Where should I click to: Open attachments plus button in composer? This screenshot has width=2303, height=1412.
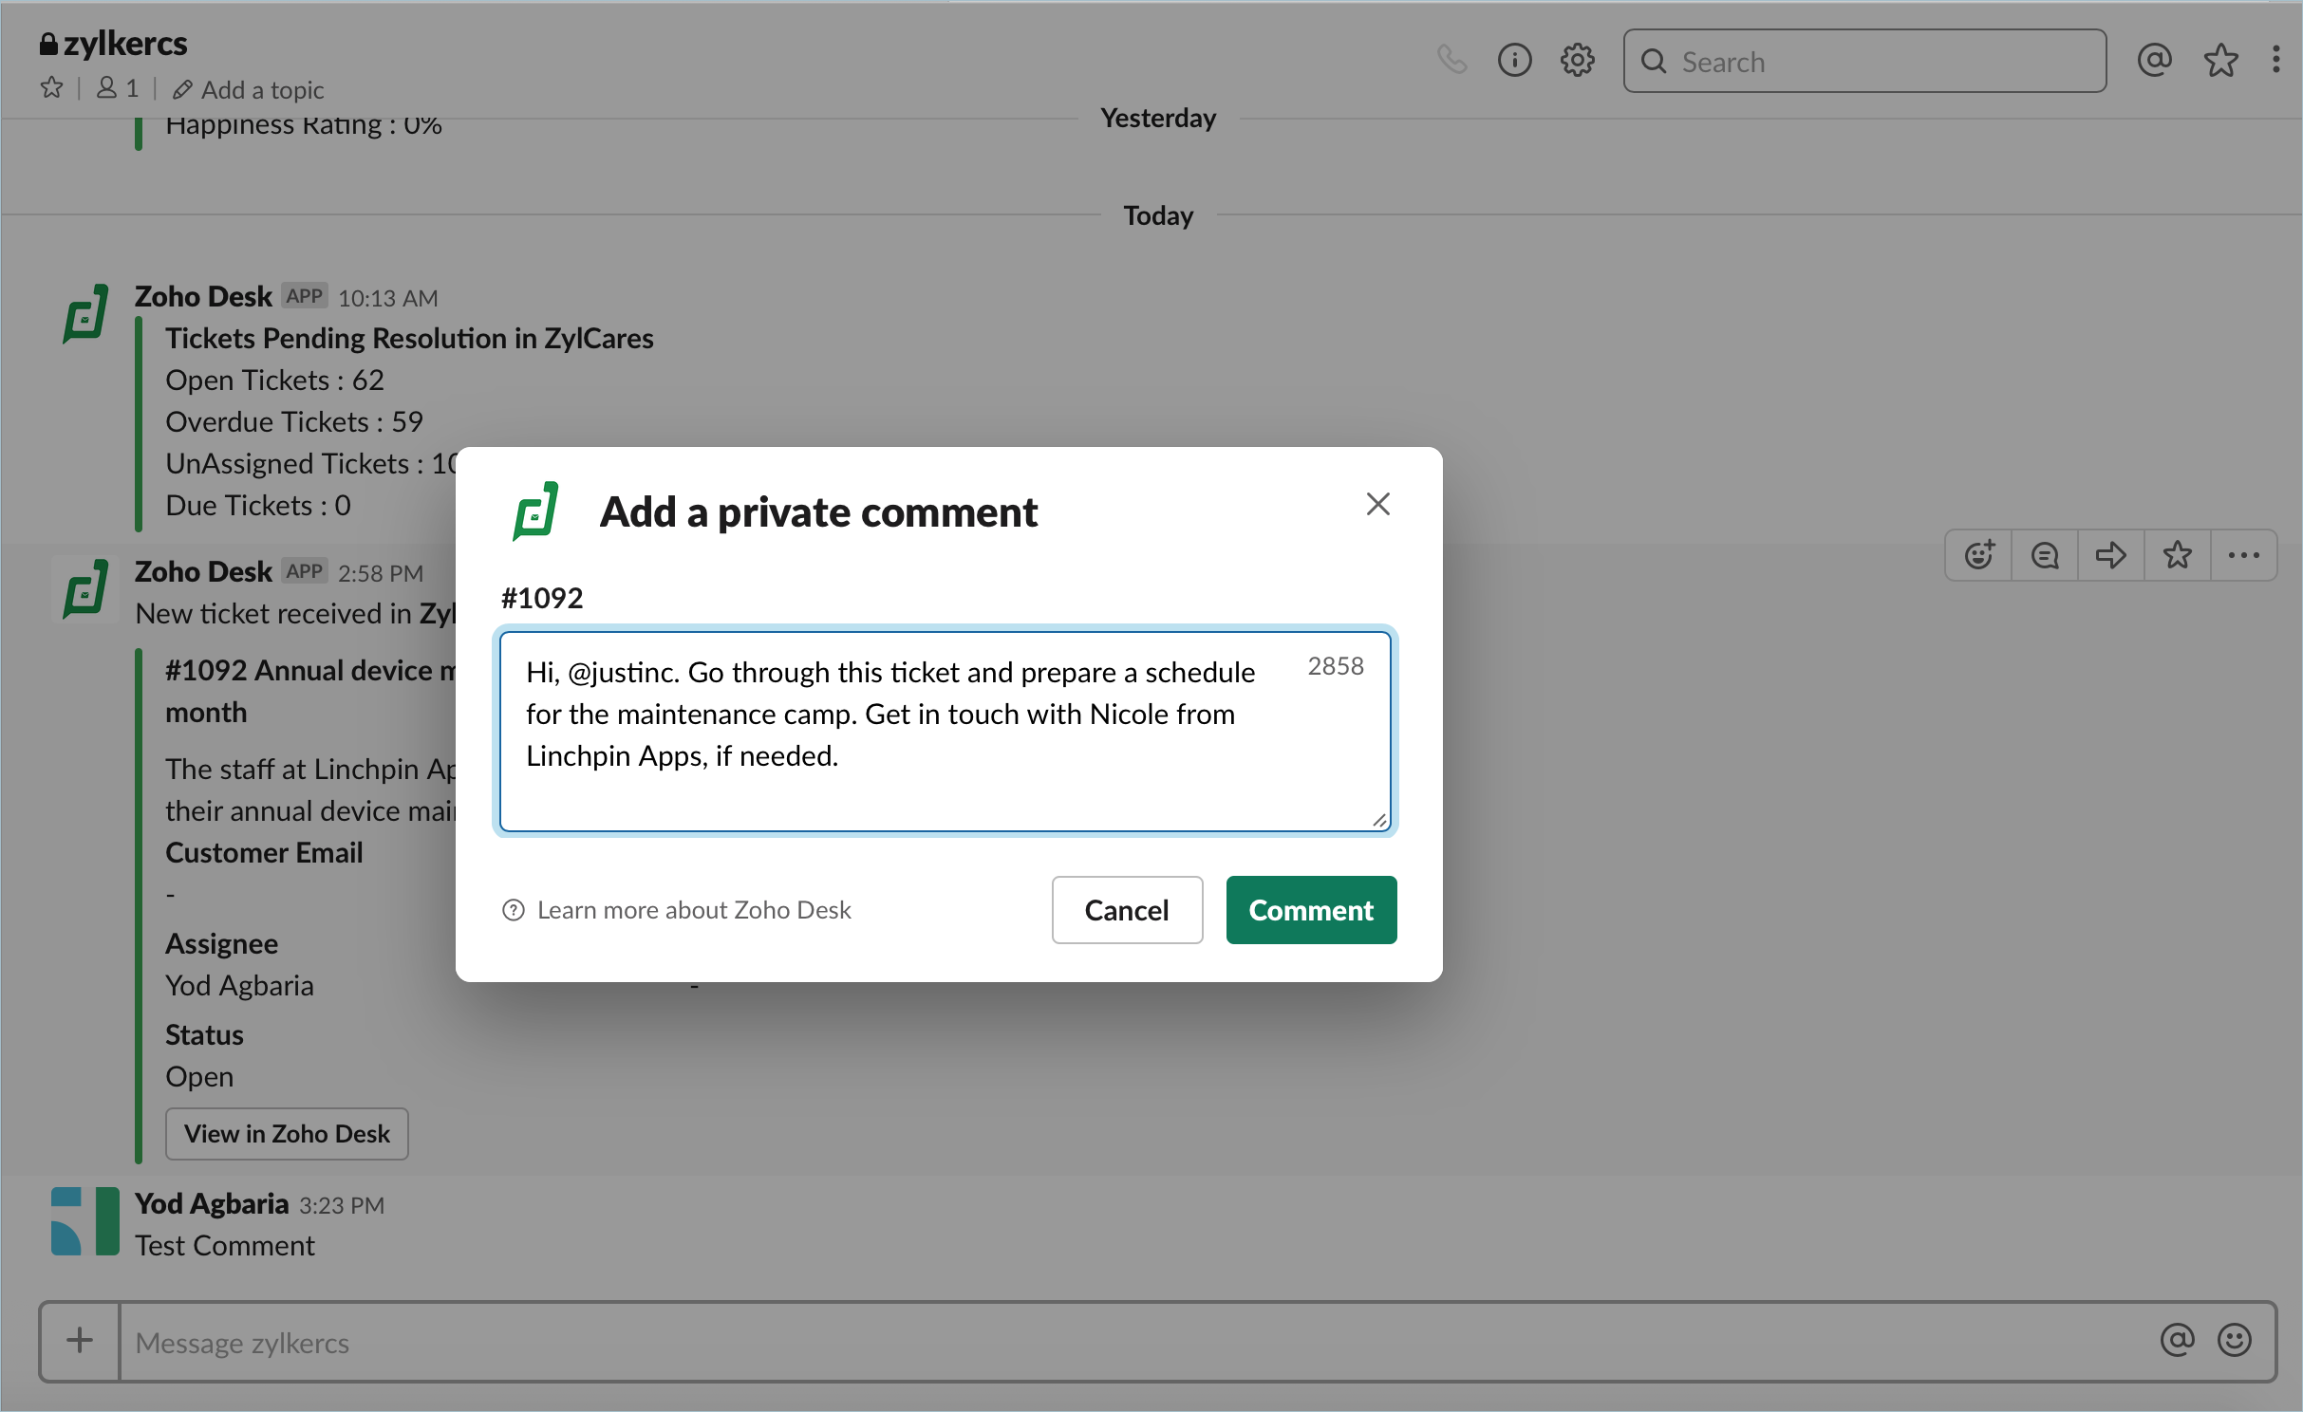80,1341
